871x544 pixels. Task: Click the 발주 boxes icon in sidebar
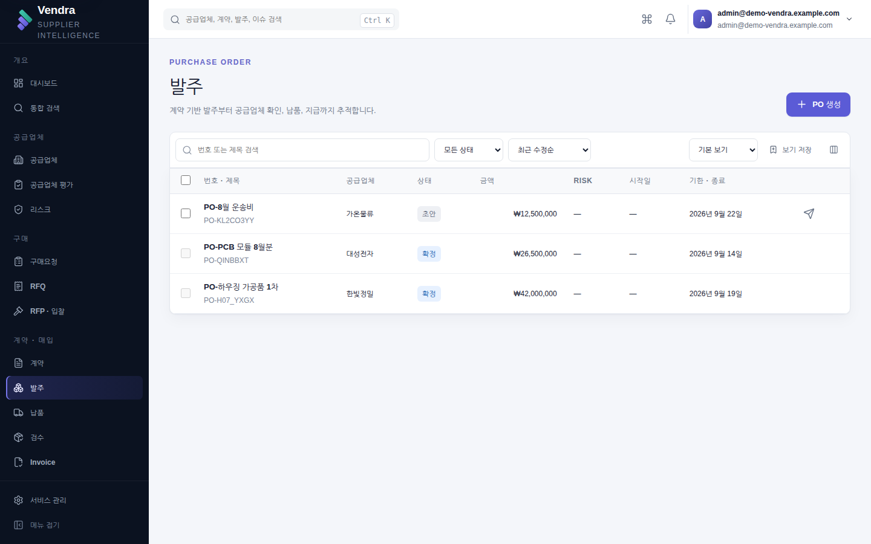click(x=18, y=387)
